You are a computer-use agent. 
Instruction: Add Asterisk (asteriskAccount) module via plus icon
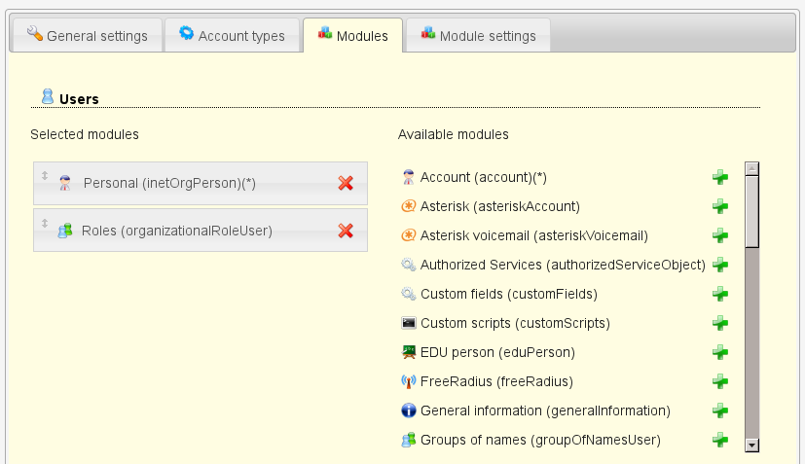[720, 206]
